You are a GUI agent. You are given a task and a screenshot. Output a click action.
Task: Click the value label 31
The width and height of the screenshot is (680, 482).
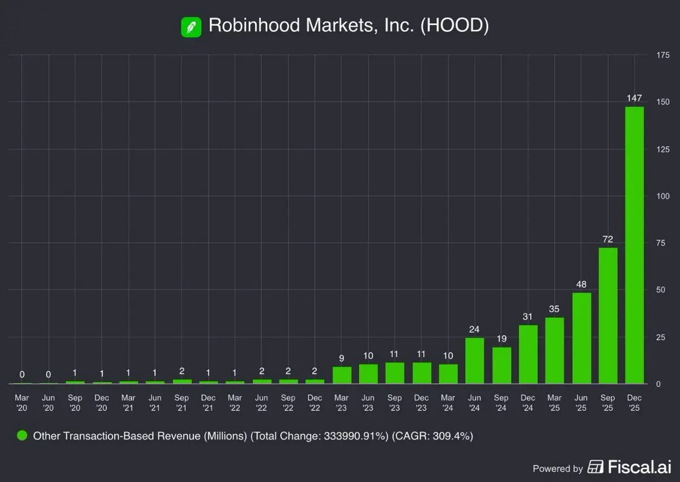pyautogui.click(x=528, y=316)
